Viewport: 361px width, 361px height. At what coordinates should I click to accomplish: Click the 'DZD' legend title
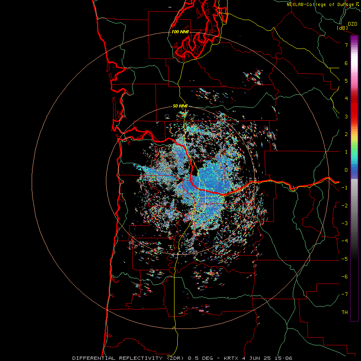[353, 24]
